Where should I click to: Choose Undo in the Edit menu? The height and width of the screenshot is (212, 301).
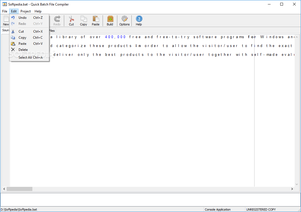point(29,18)
